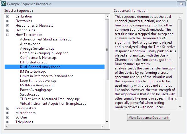Click the Headphones & Headsets label
Viewport: 187px width, 134px height.
[x=34, y=26]
